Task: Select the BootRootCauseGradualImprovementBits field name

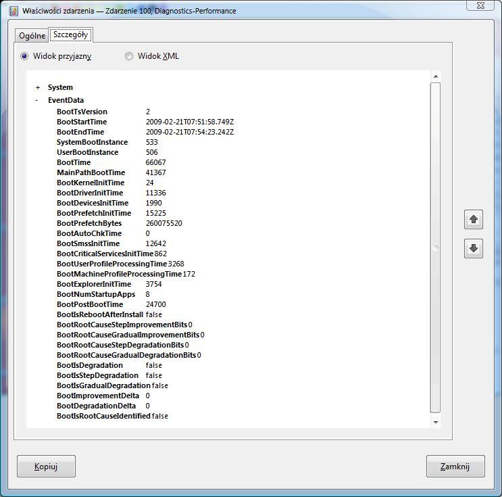Action: (x=128, y=335)
